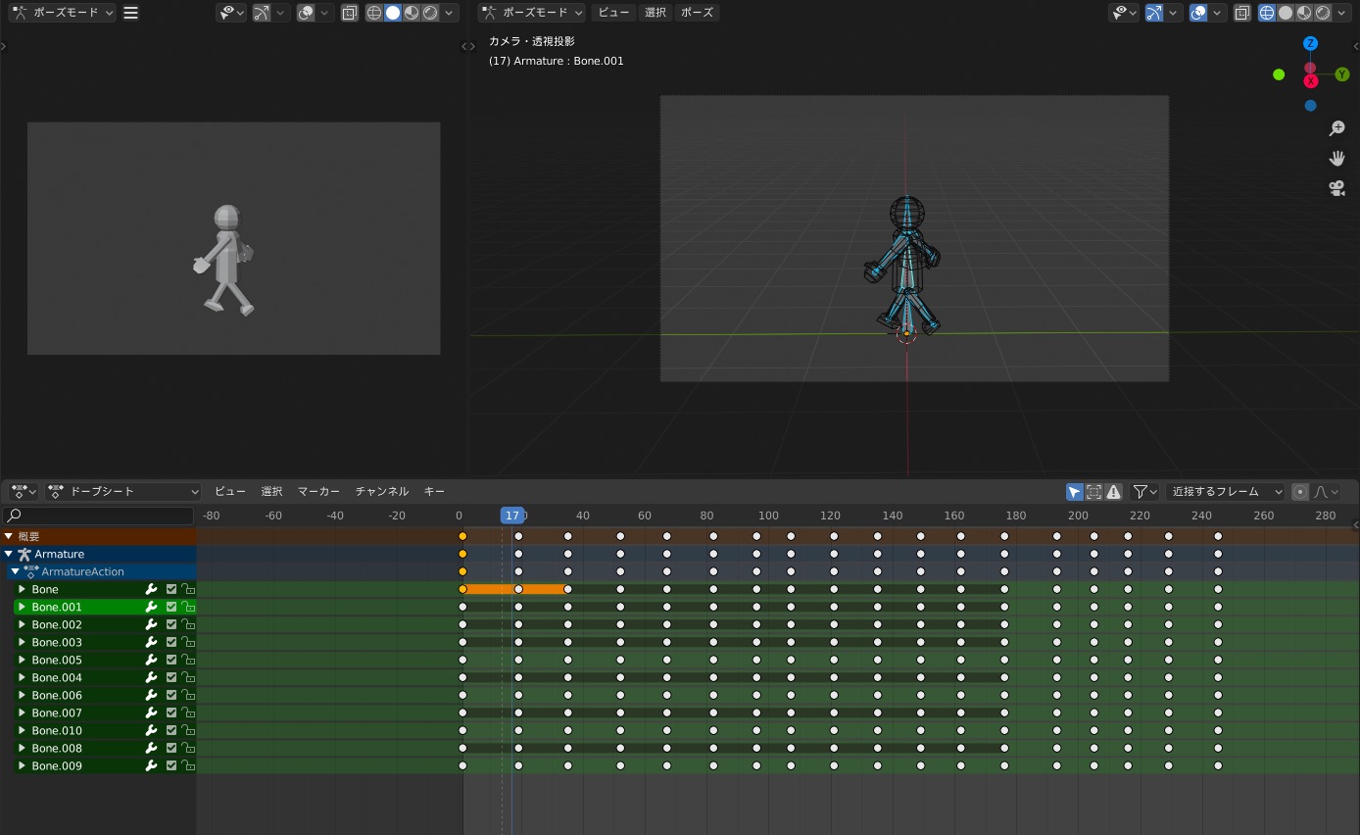1360x835 pixels.
Task: Click the zoom magnifier icon in the 3D viewport
Action: tap(1336, 129)
